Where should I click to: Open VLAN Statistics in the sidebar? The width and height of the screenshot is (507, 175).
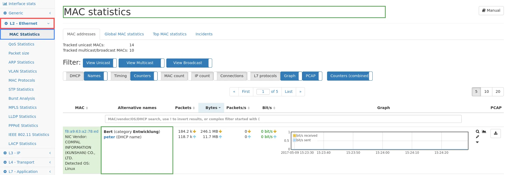click(23, 71)
